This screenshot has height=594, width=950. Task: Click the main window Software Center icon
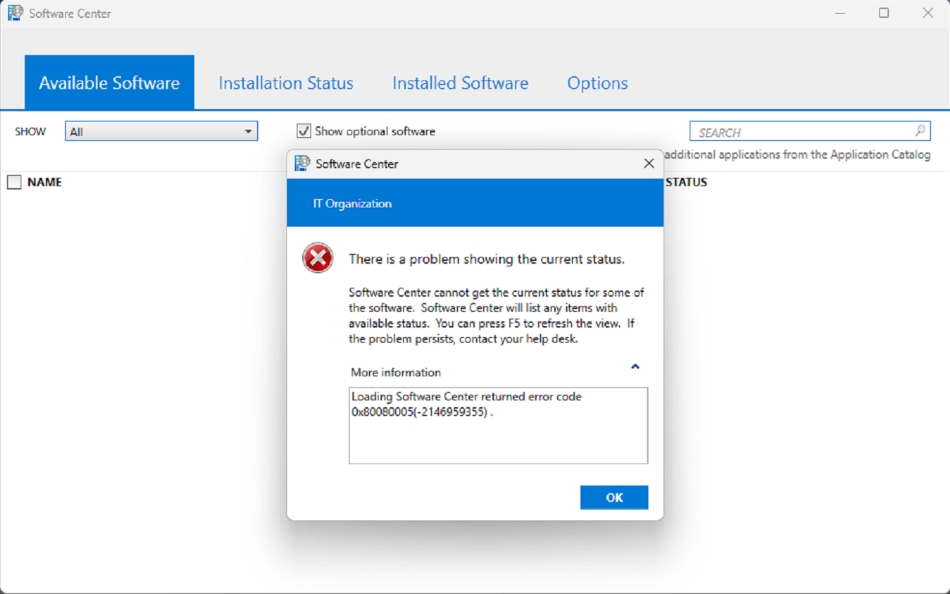tap(15, 12)
